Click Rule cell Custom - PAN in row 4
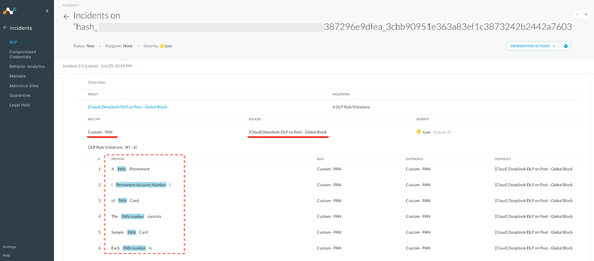 pos(329,217)
